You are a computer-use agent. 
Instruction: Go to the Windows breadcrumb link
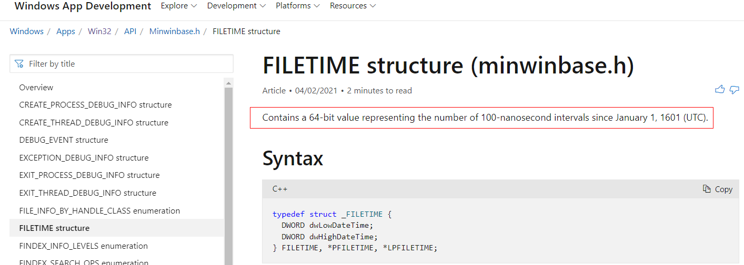click(x=27, y=31)
